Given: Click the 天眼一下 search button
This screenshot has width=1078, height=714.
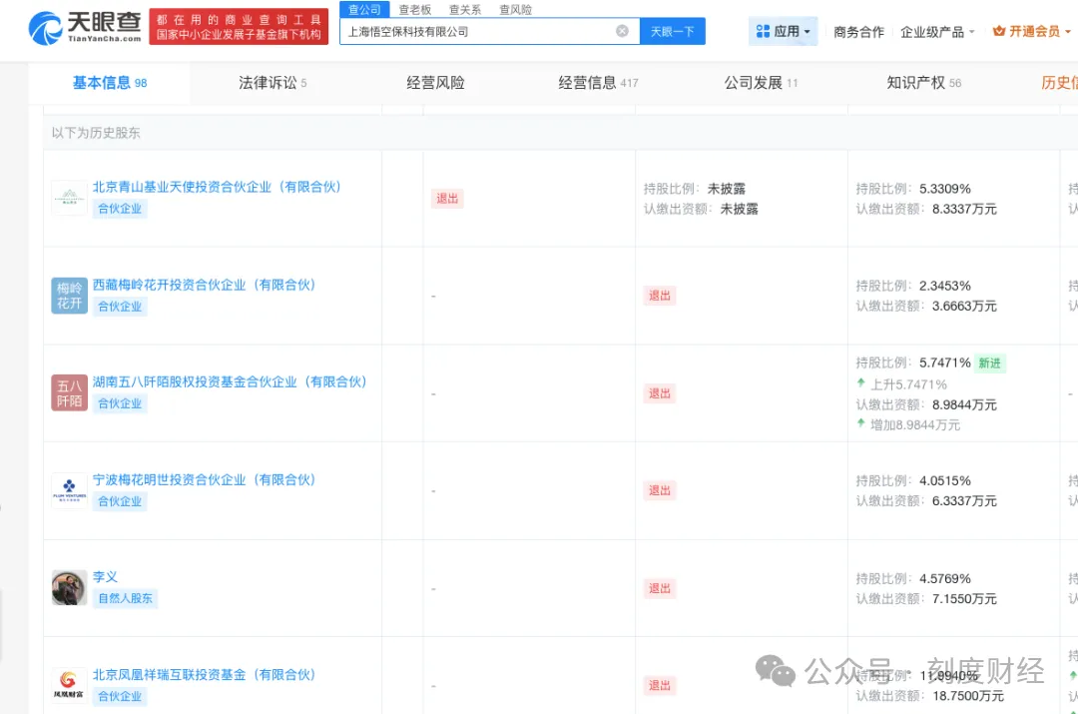Looking at the screenshot, I should (673, 31).
